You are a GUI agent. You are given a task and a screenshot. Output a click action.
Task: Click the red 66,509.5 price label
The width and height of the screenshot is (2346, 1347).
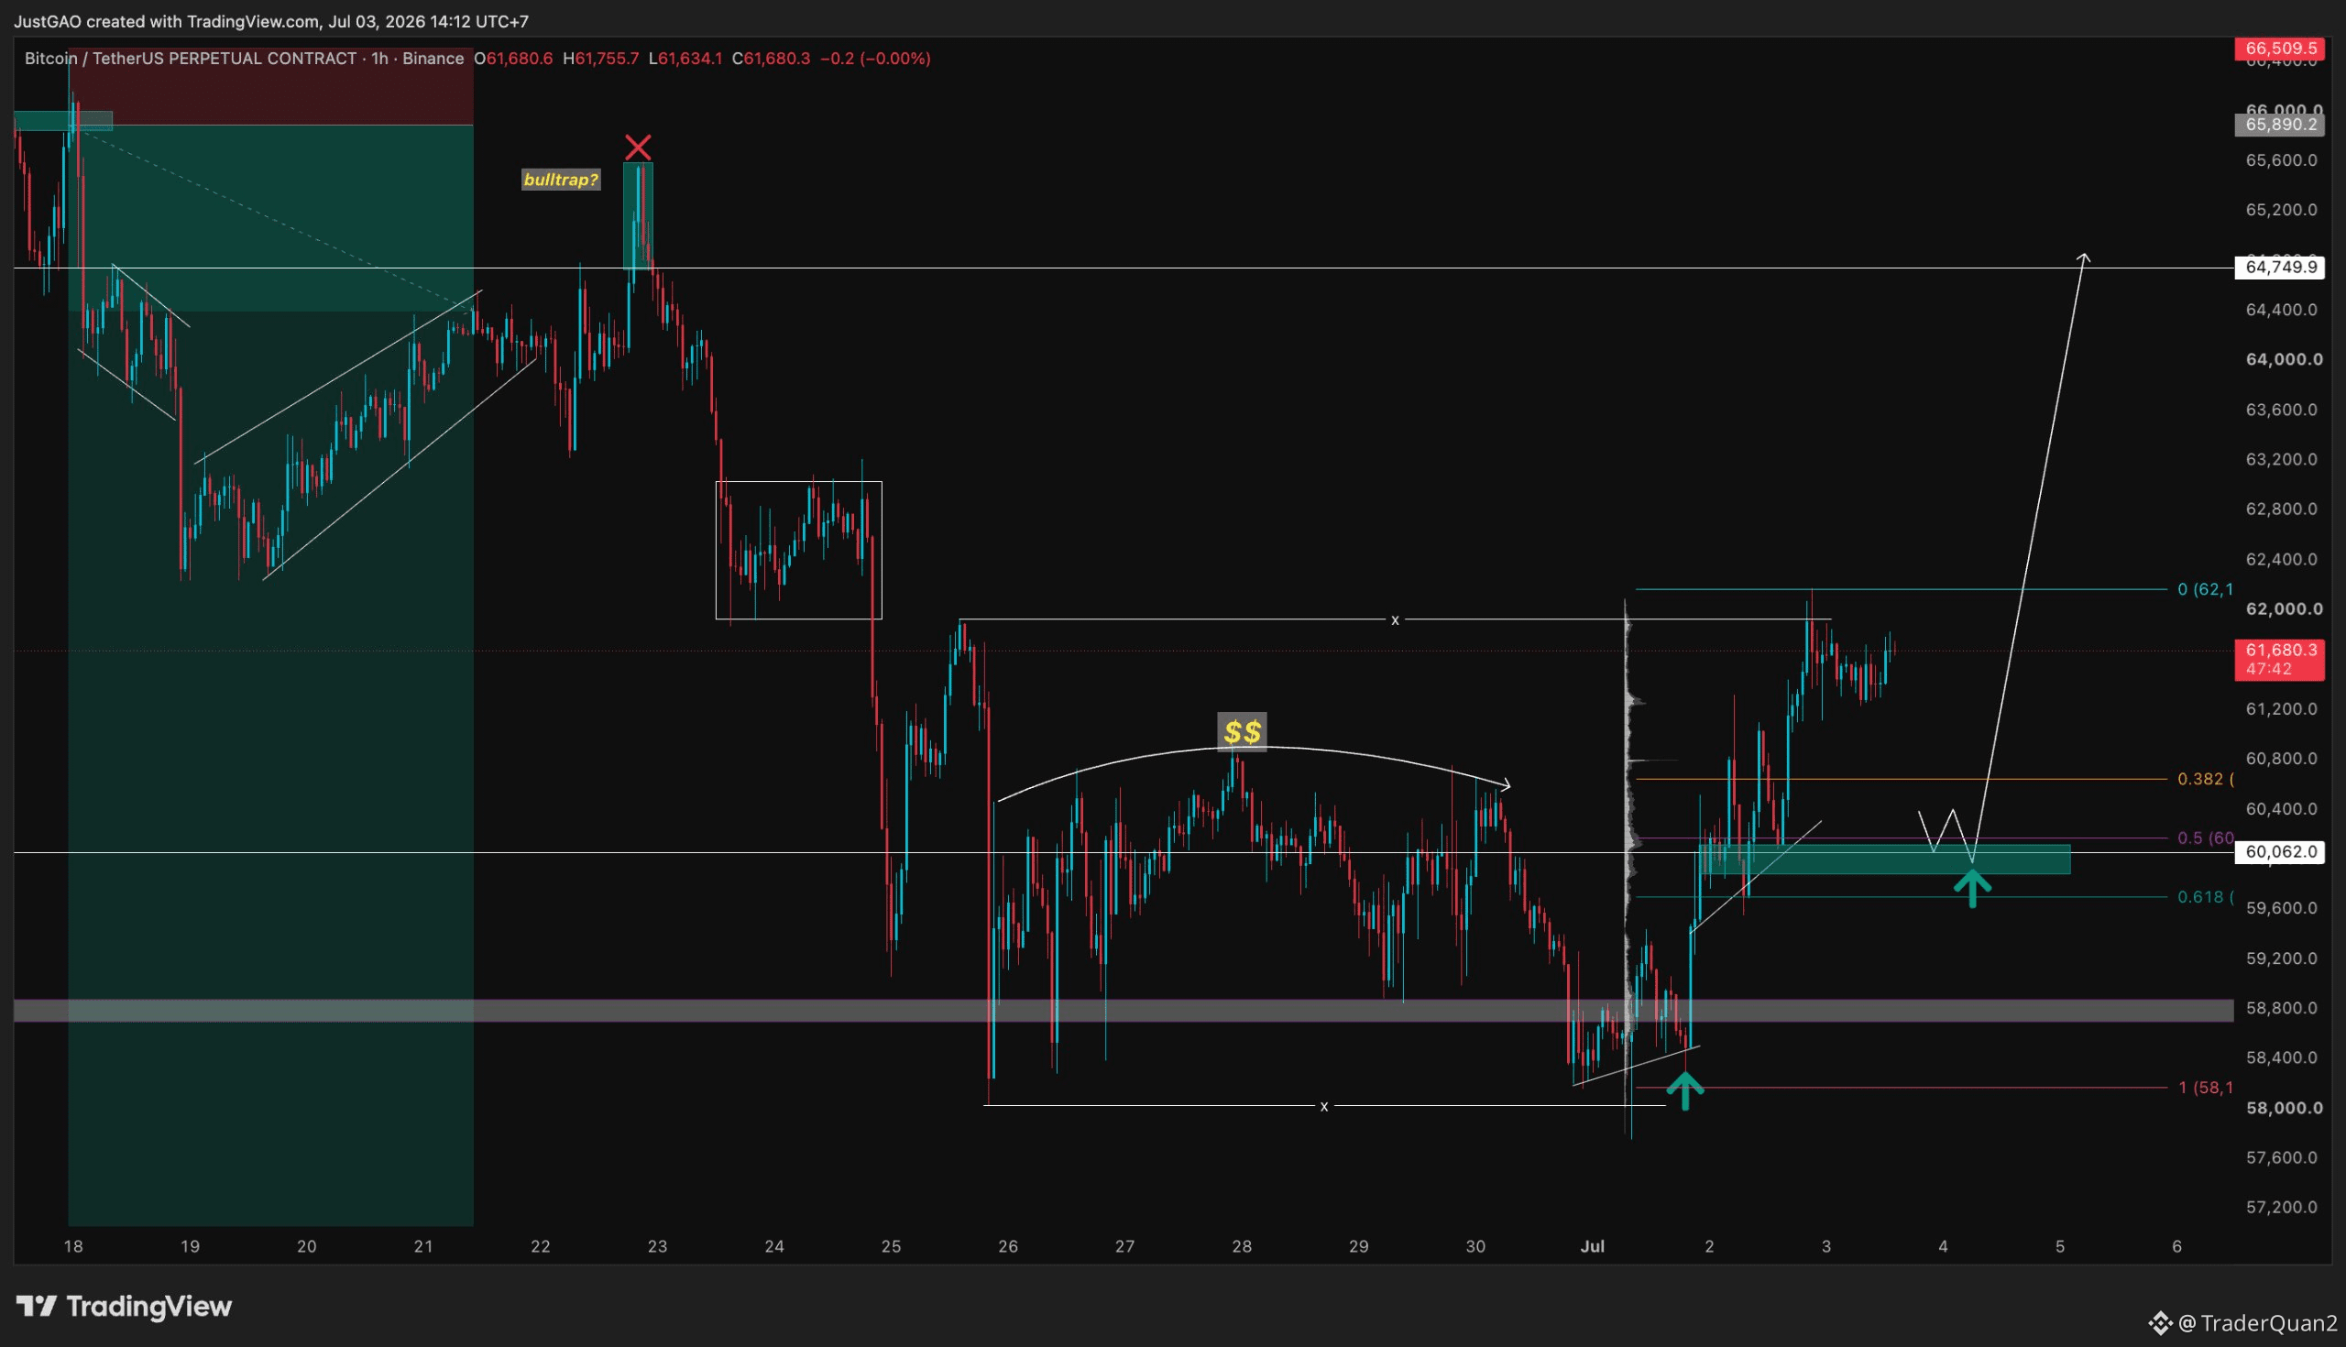pyautogui.click(x=2279, y=48)
